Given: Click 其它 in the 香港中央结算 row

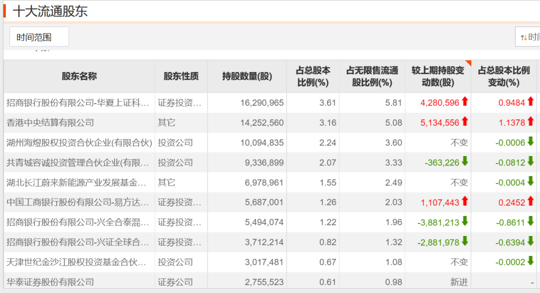Looking at the screenshot, I should click(166, 122).
